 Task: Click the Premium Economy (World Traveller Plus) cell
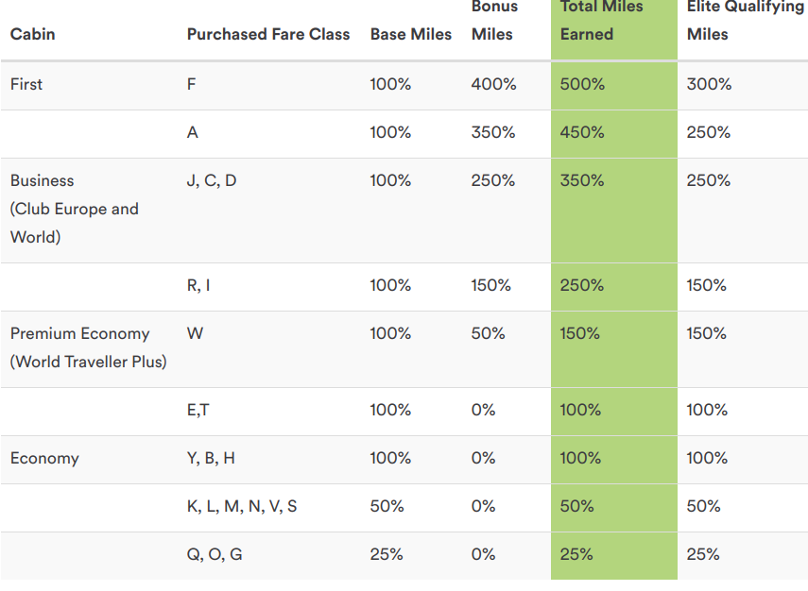(88, 347)
